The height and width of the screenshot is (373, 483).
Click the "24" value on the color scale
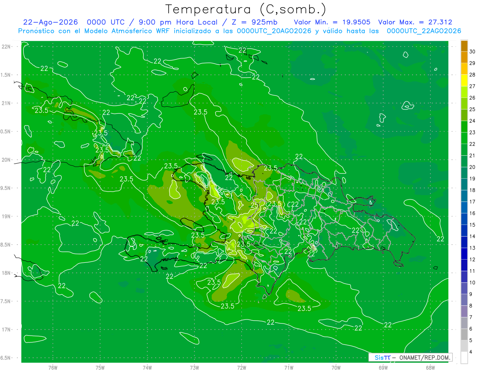473,121
